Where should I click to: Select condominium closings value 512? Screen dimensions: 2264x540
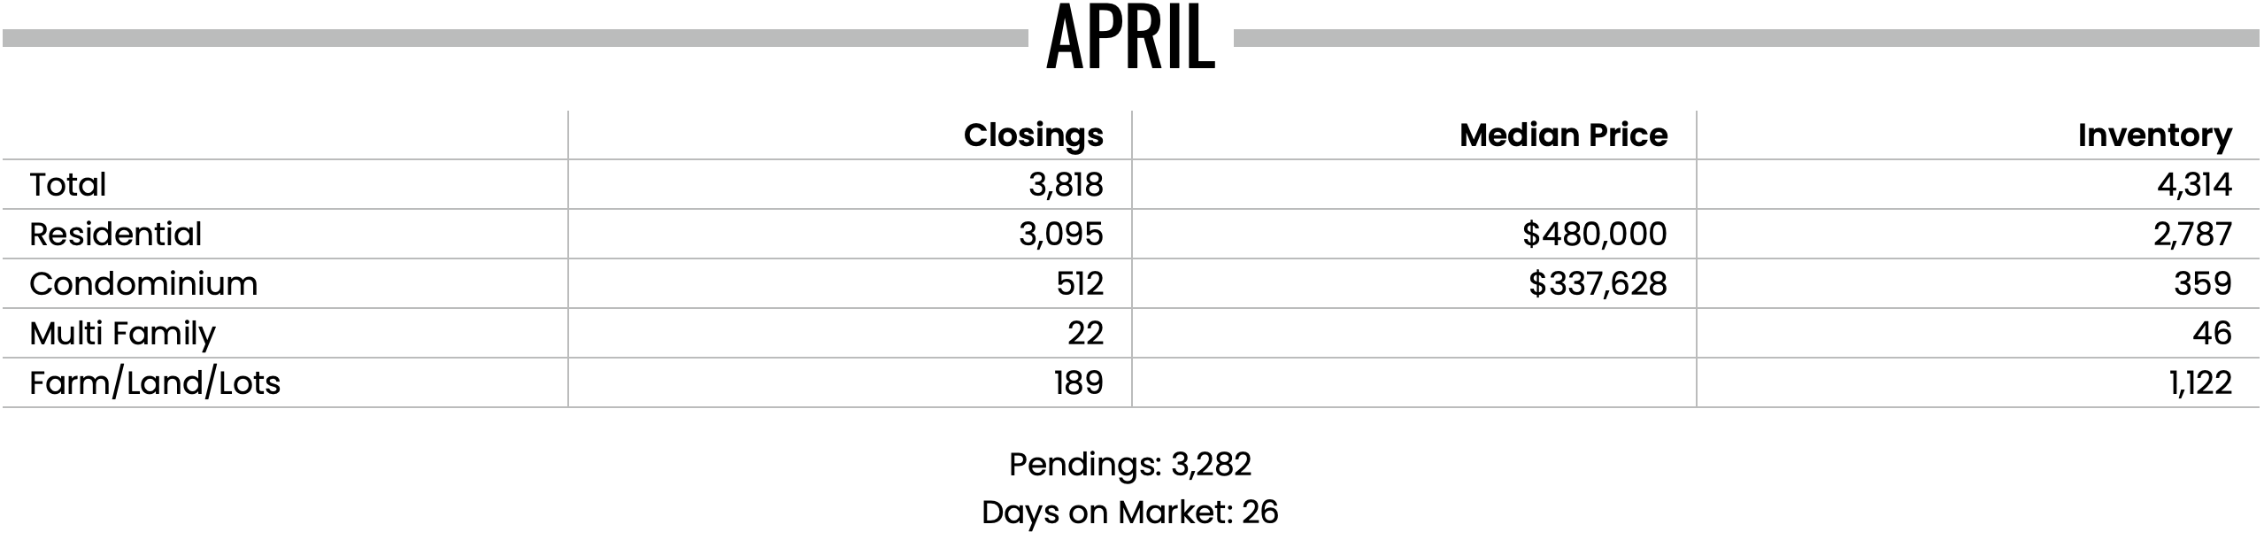(x=1080, y=283)
